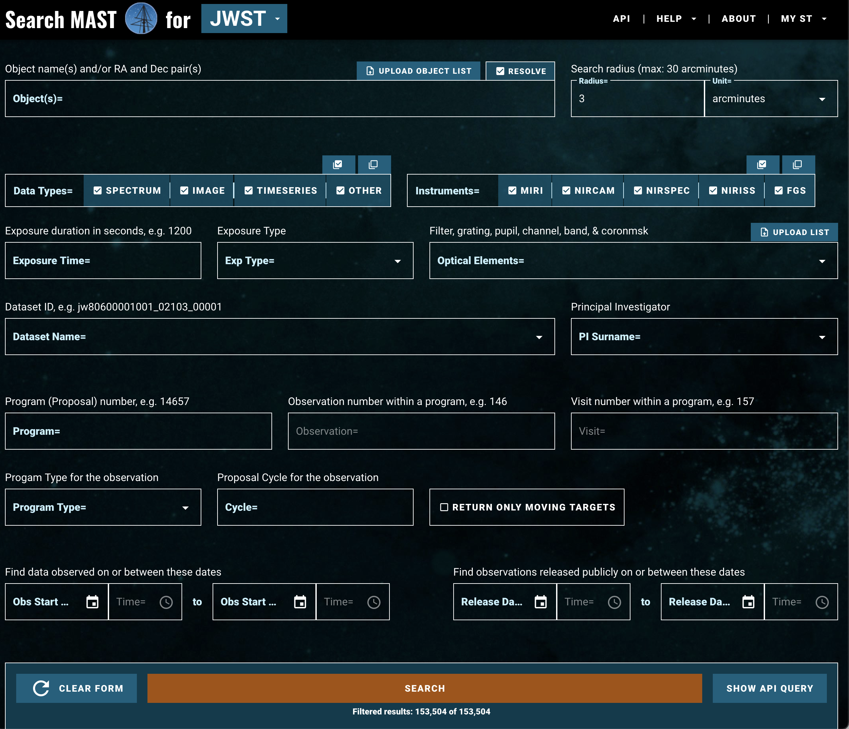Click Show API Query button
Screen dimensions: 849x729
(770, 688)
